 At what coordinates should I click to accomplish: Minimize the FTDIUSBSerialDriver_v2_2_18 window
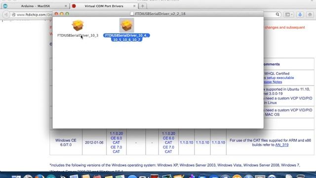pos(62,14)
